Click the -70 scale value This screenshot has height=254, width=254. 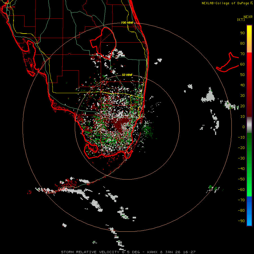pyautogui.click(x=241, y=200)
